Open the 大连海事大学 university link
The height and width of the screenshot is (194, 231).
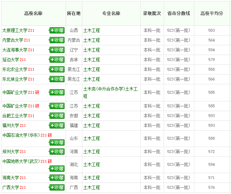point(15,50)
